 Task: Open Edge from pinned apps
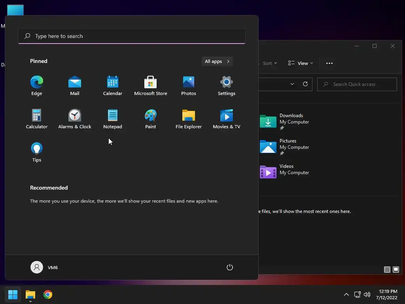click(x=37, y=86)
